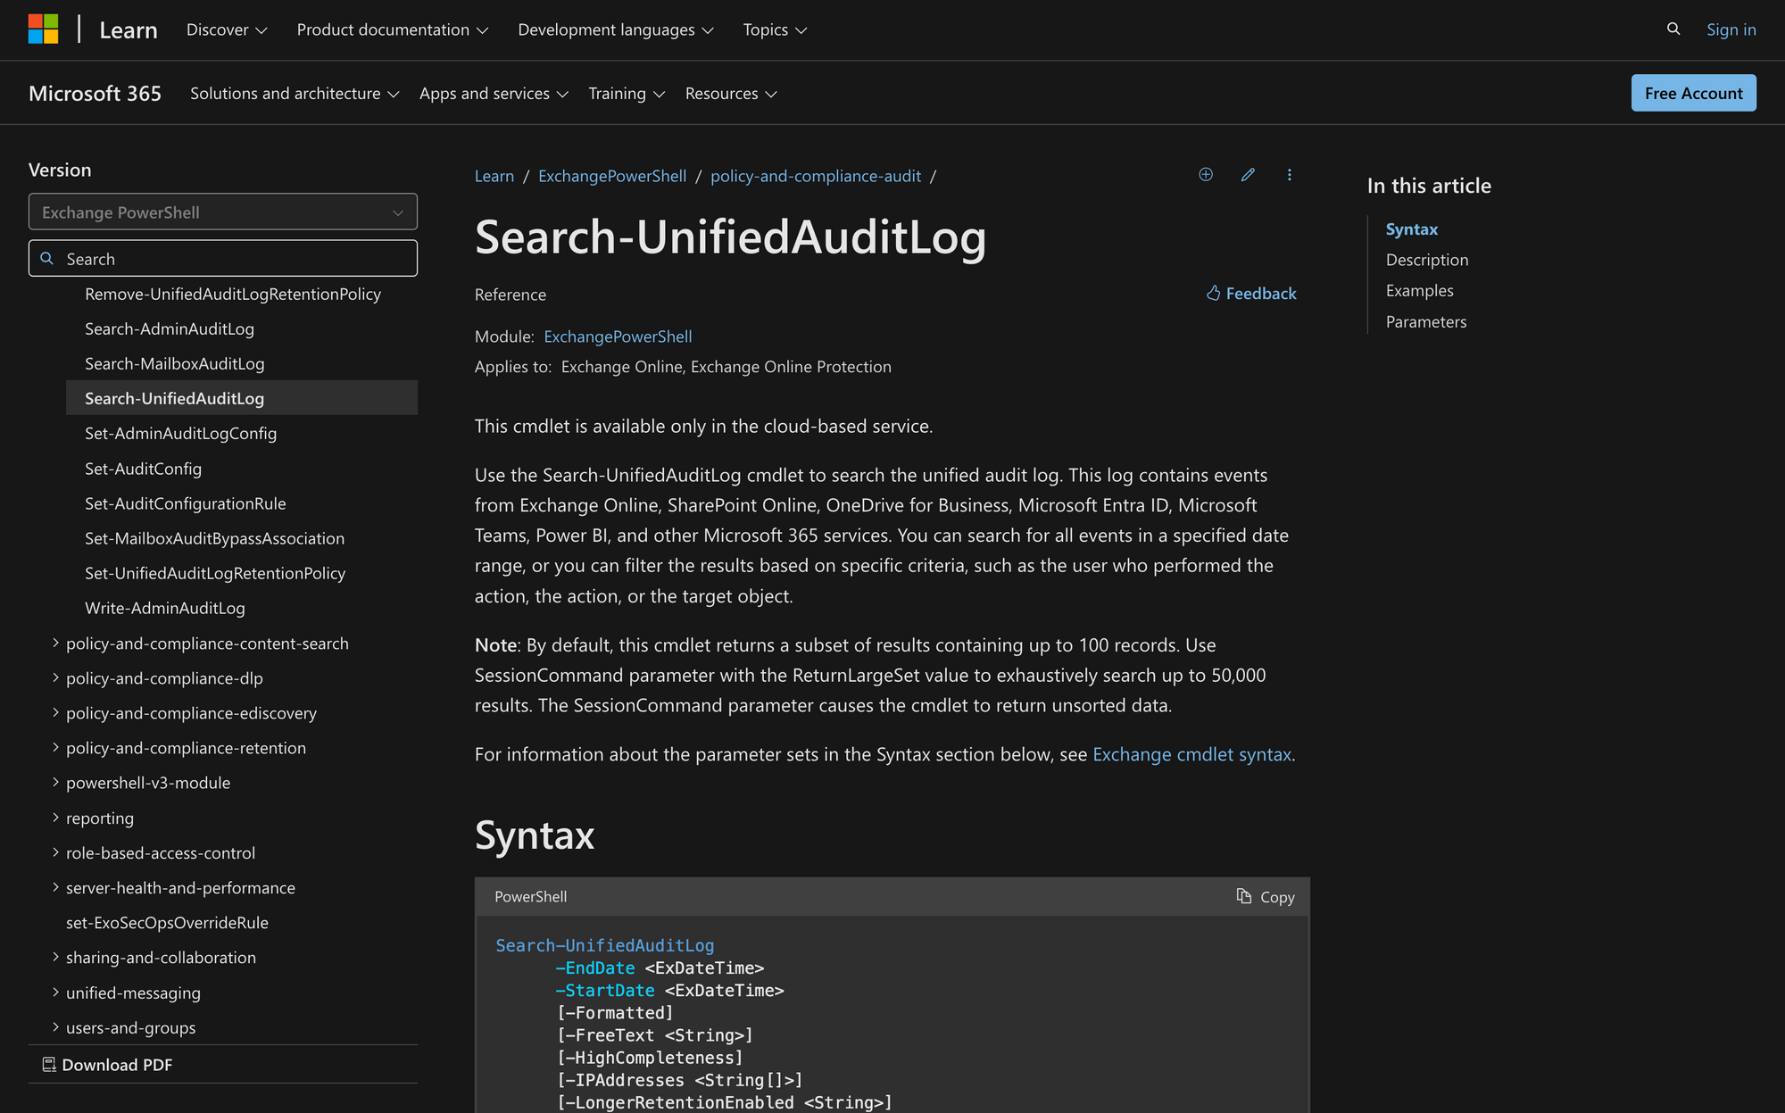This screenshot has height=1113, width=1785.
Task: Open the Product documentation menu
Action: pos(393,29)
